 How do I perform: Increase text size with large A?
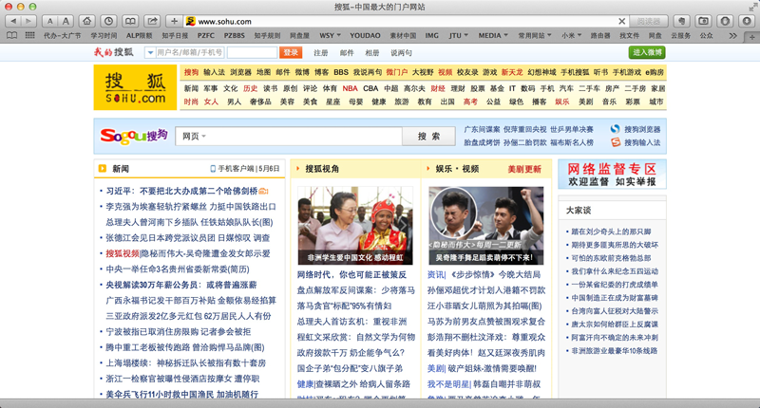click(66, 21)
